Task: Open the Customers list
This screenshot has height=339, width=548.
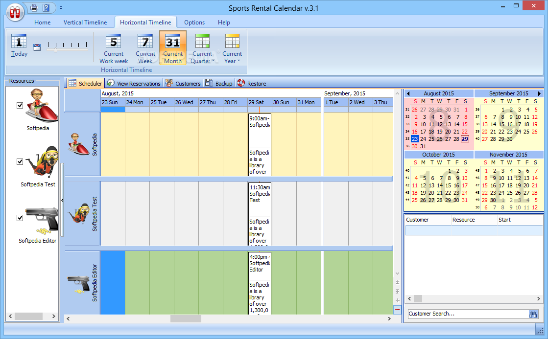Action: tap(183, 84)
